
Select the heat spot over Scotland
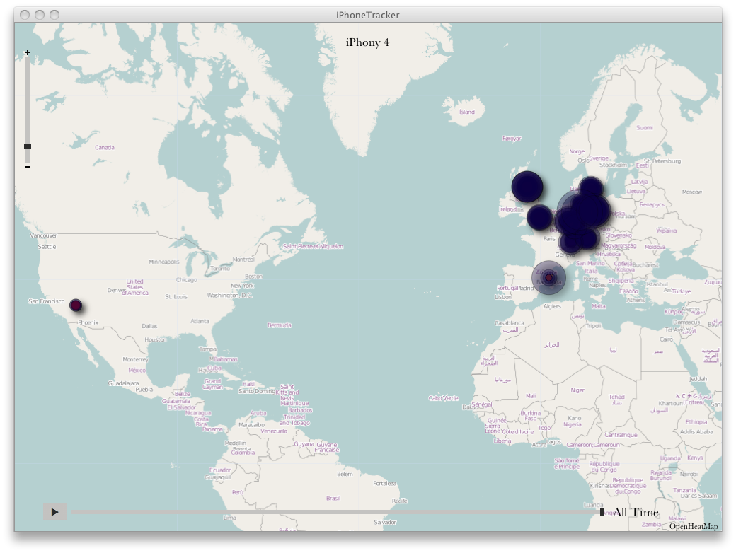527,186
